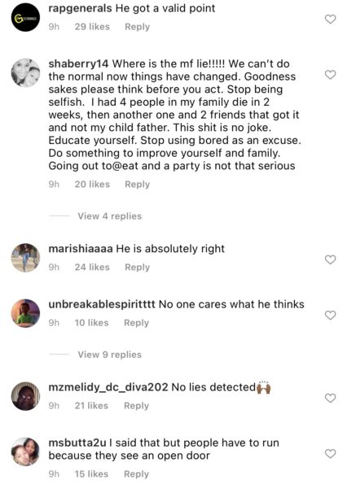Expand View 4 replies under shaberry14
Image resolution: width=356 pixels, height=488 pixels.
[x=110, y=216]
